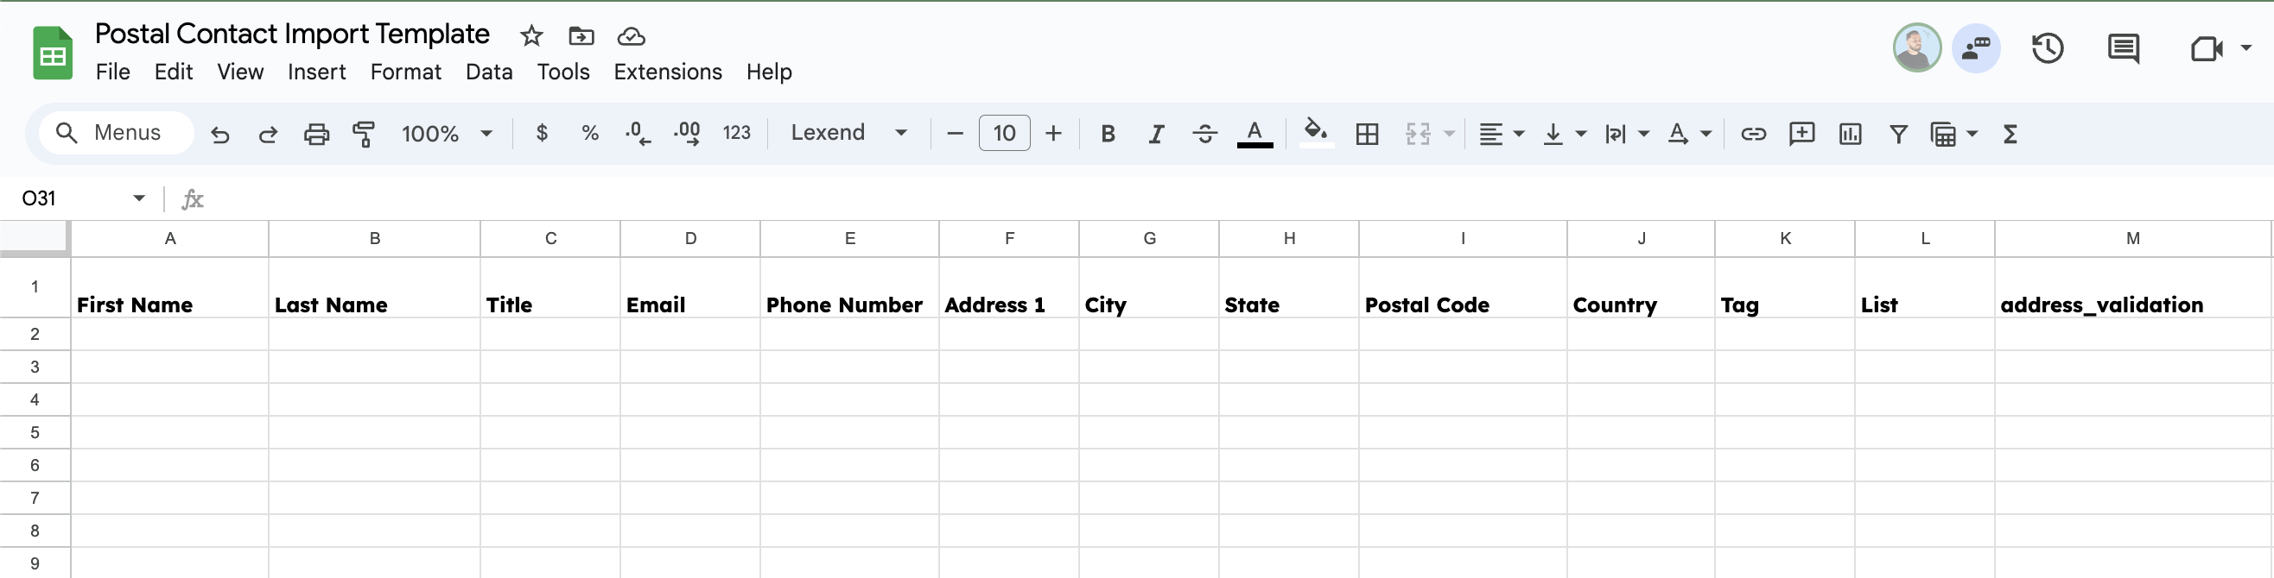
Task: Open comments speech bubble icon
Action: (x=2123, y=48)
